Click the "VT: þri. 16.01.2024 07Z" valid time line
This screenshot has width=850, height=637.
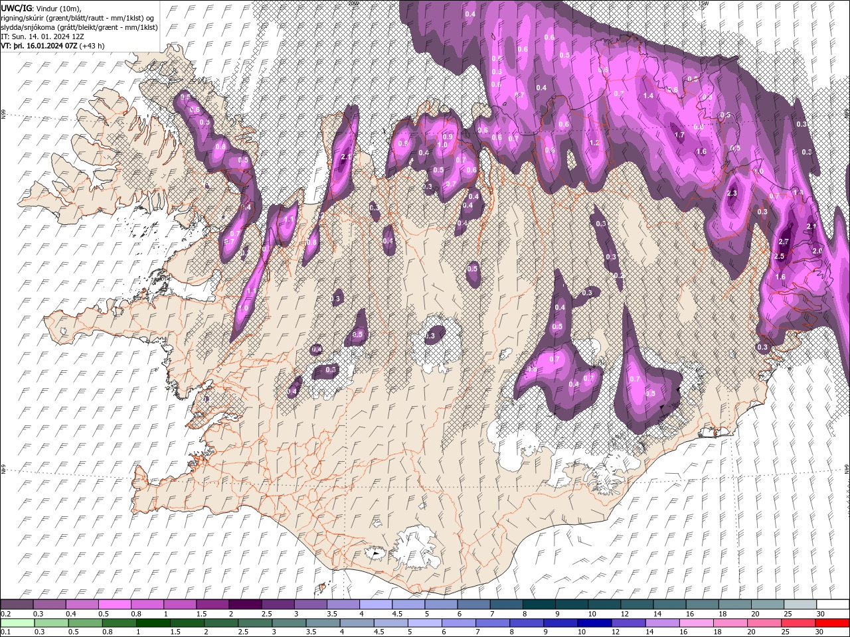40,46
